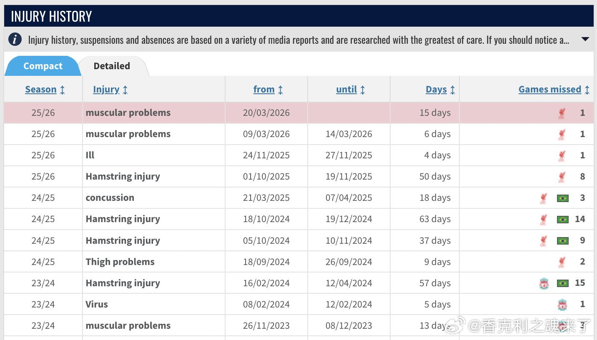Click the "19/12/2024" until date
597x340 pixels.
click(x=349, y=219)
